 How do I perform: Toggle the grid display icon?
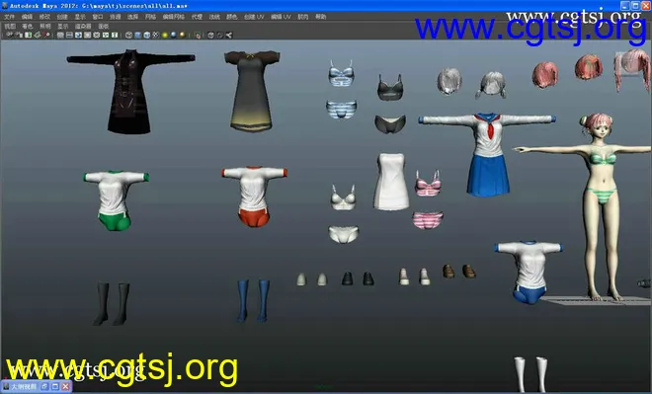60,35
